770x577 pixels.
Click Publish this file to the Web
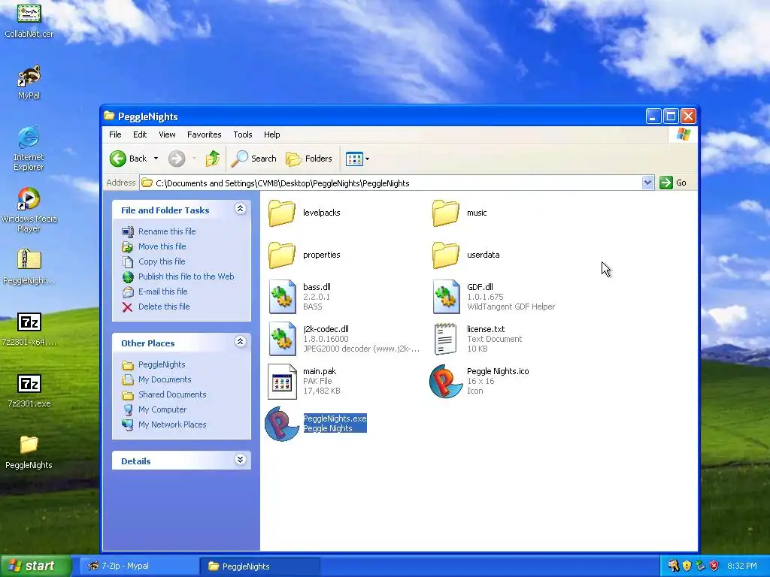pos(186,276)
